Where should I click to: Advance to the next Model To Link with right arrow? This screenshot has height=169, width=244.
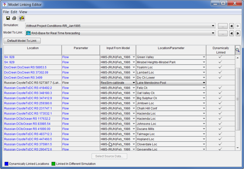[x=238, y=33]
